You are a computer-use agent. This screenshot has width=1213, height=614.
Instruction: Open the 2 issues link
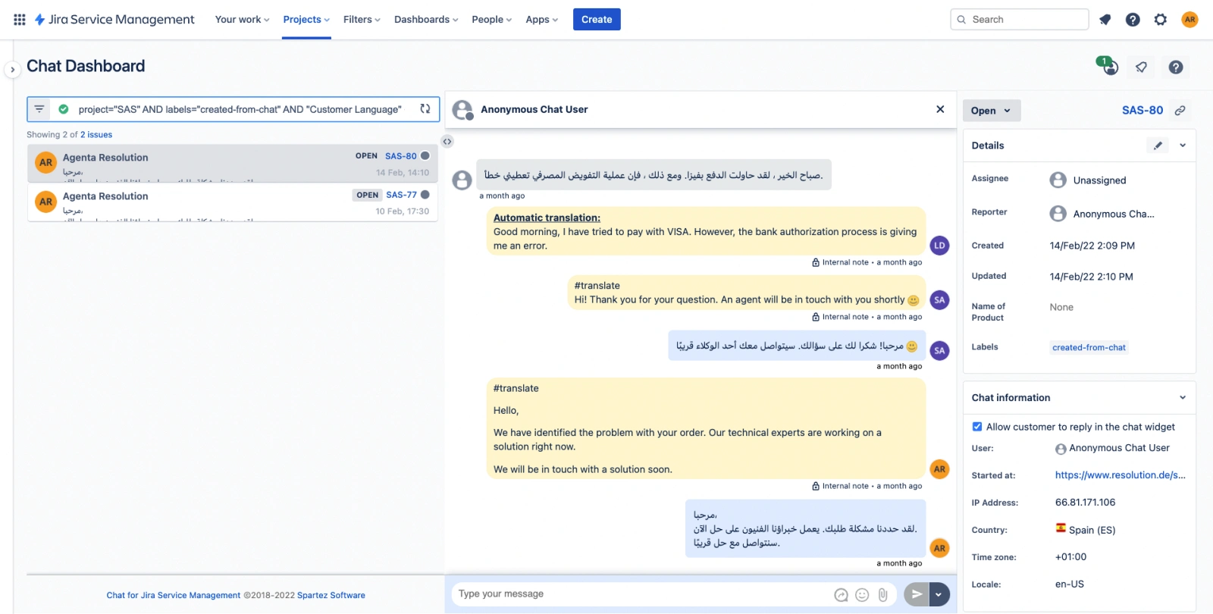[x=96, y=135]
